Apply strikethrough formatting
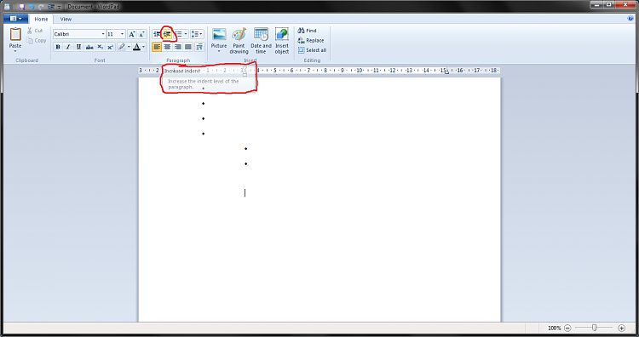 tap(89, 47)
